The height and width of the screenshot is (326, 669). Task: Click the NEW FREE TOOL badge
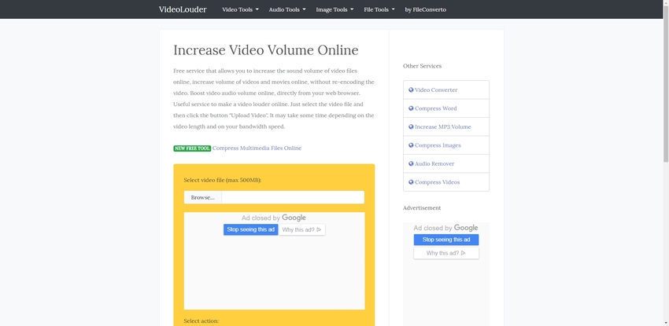(x=192, y=148)
